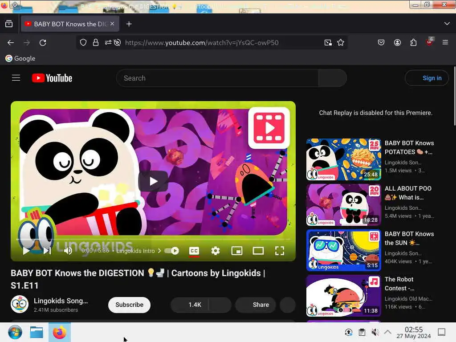The image size is (456, 342).
Task: Open the Google bookmark in bookmarks bar
Action: 20,58
